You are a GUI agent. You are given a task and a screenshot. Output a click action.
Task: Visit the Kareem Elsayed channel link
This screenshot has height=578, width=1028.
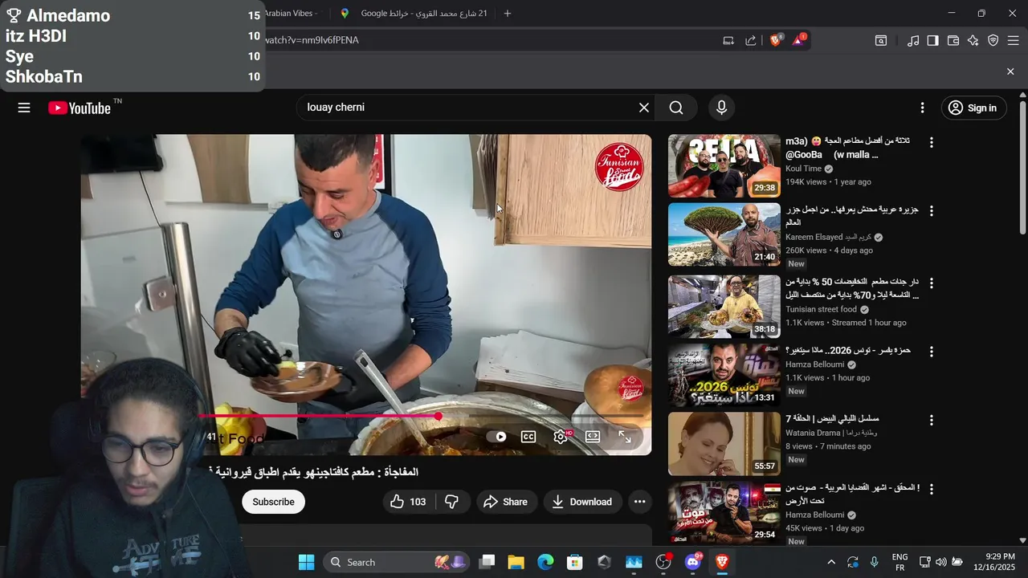(x=827, y=238)
